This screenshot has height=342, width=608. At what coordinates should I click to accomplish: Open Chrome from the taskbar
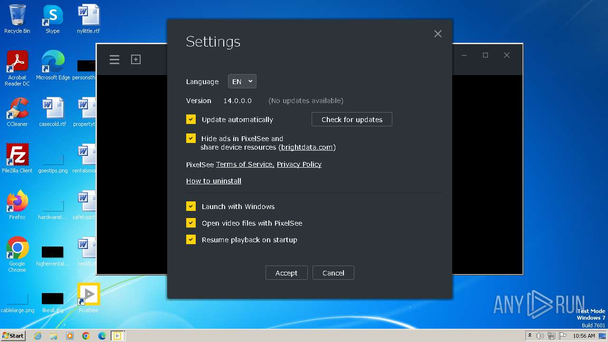[86, 336]
